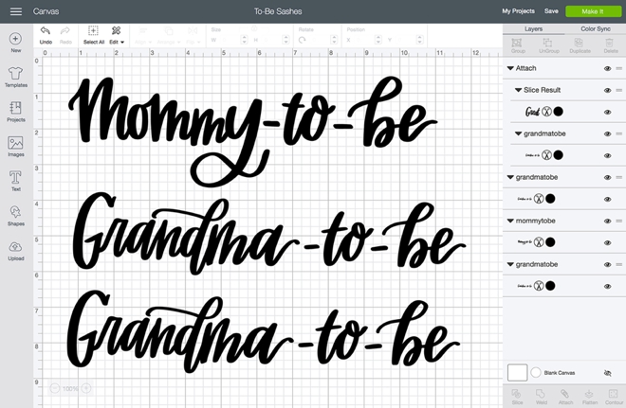
Task: Open the hamburger menu icon
Action: click(16, 11)
